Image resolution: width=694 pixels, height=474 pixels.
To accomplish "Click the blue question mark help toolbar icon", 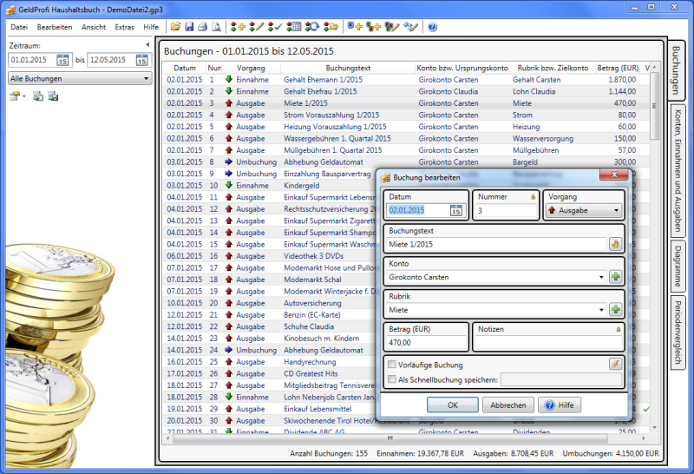I will pyautogui.click(x=433, y=27).
